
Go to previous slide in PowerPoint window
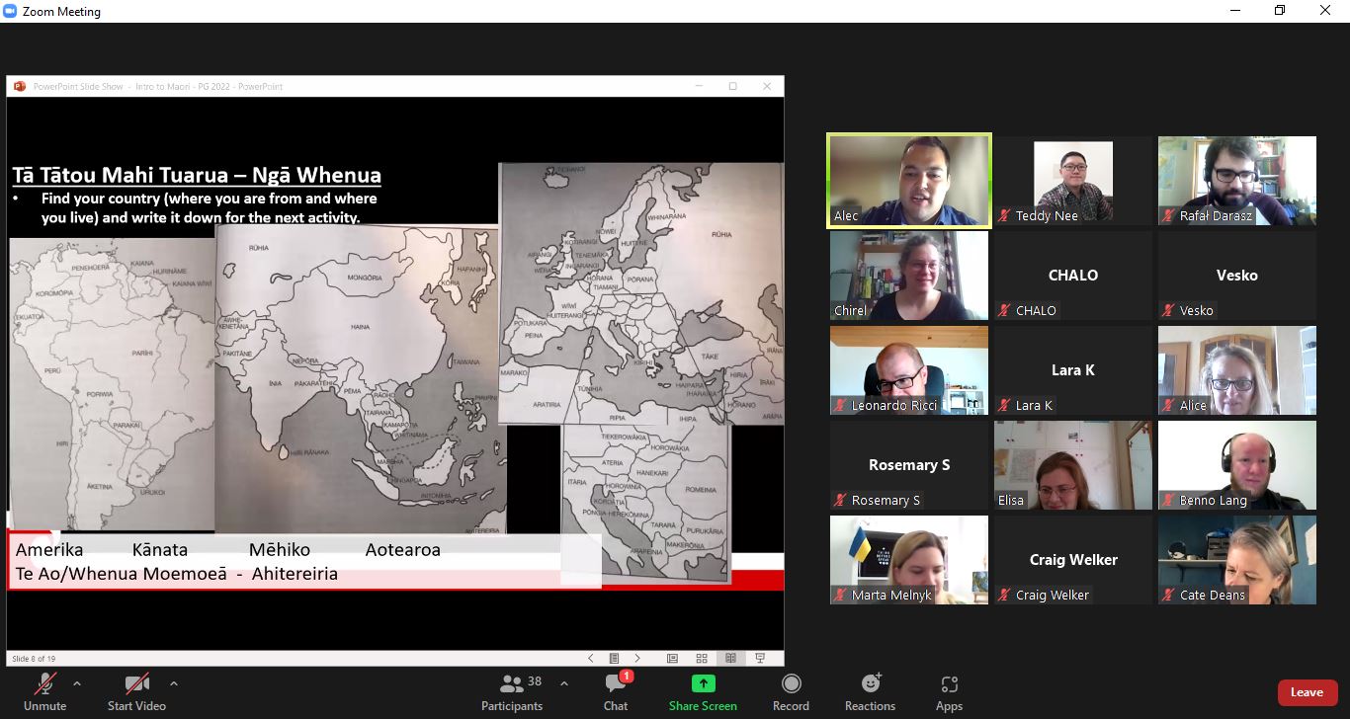click(591, 658)
